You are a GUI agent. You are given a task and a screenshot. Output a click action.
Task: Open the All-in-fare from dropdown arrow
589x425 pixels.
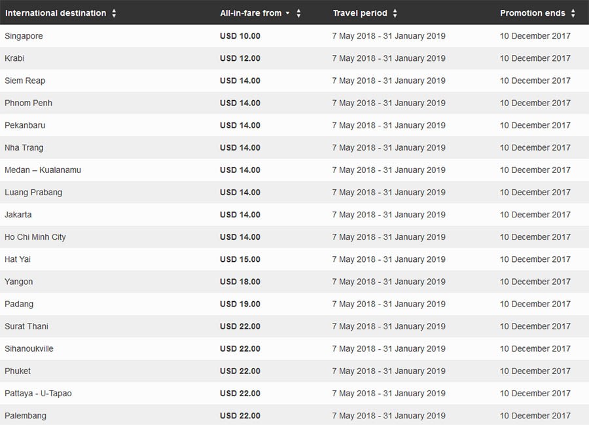[287, 13]
